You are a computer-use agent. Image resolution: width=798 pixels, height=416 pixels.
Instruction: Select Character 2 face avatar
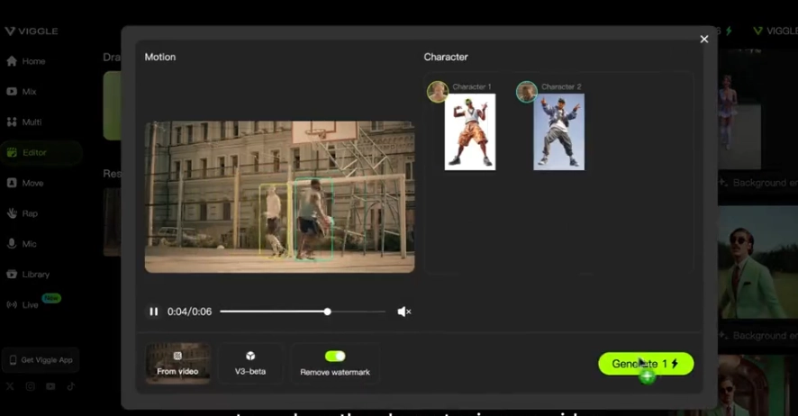(527, 92)
